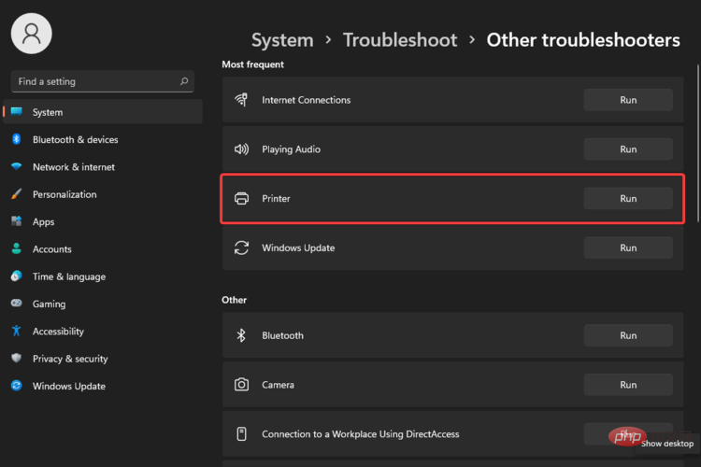This screenshot has height=467, width=701.
Task: Click the Internet Connections Wi-Fi icon
Action: [241, 100]
